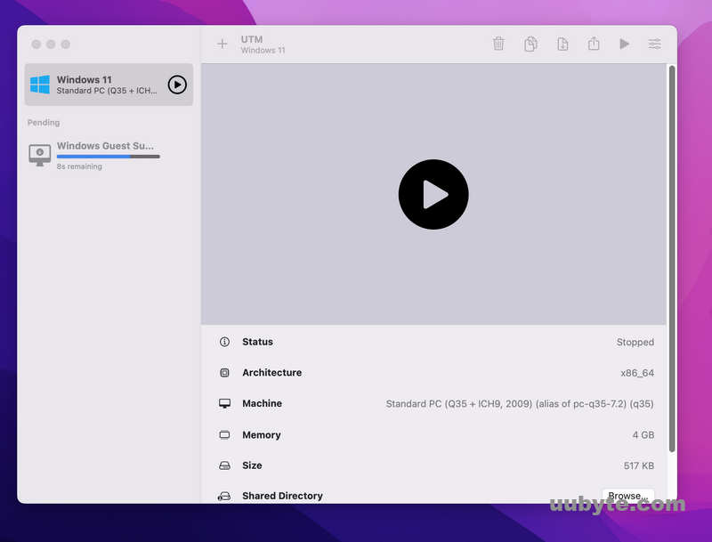
Task: Click the plus icon to create VM
Action: [222, 44]
